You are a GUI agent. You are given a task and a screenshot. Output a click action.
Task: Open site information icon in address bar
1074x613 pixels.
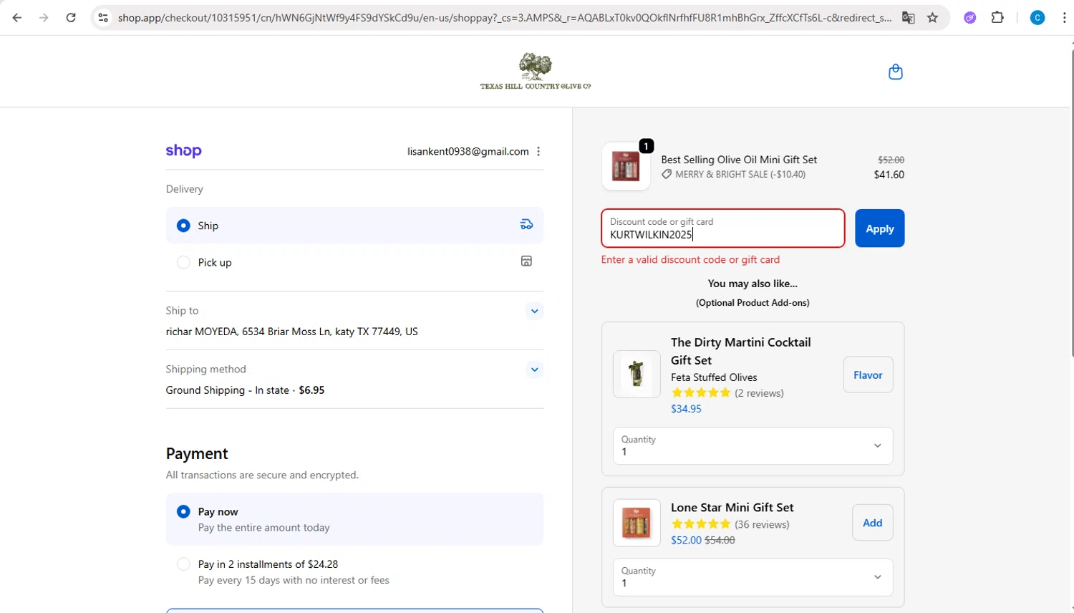coord(103,18)
